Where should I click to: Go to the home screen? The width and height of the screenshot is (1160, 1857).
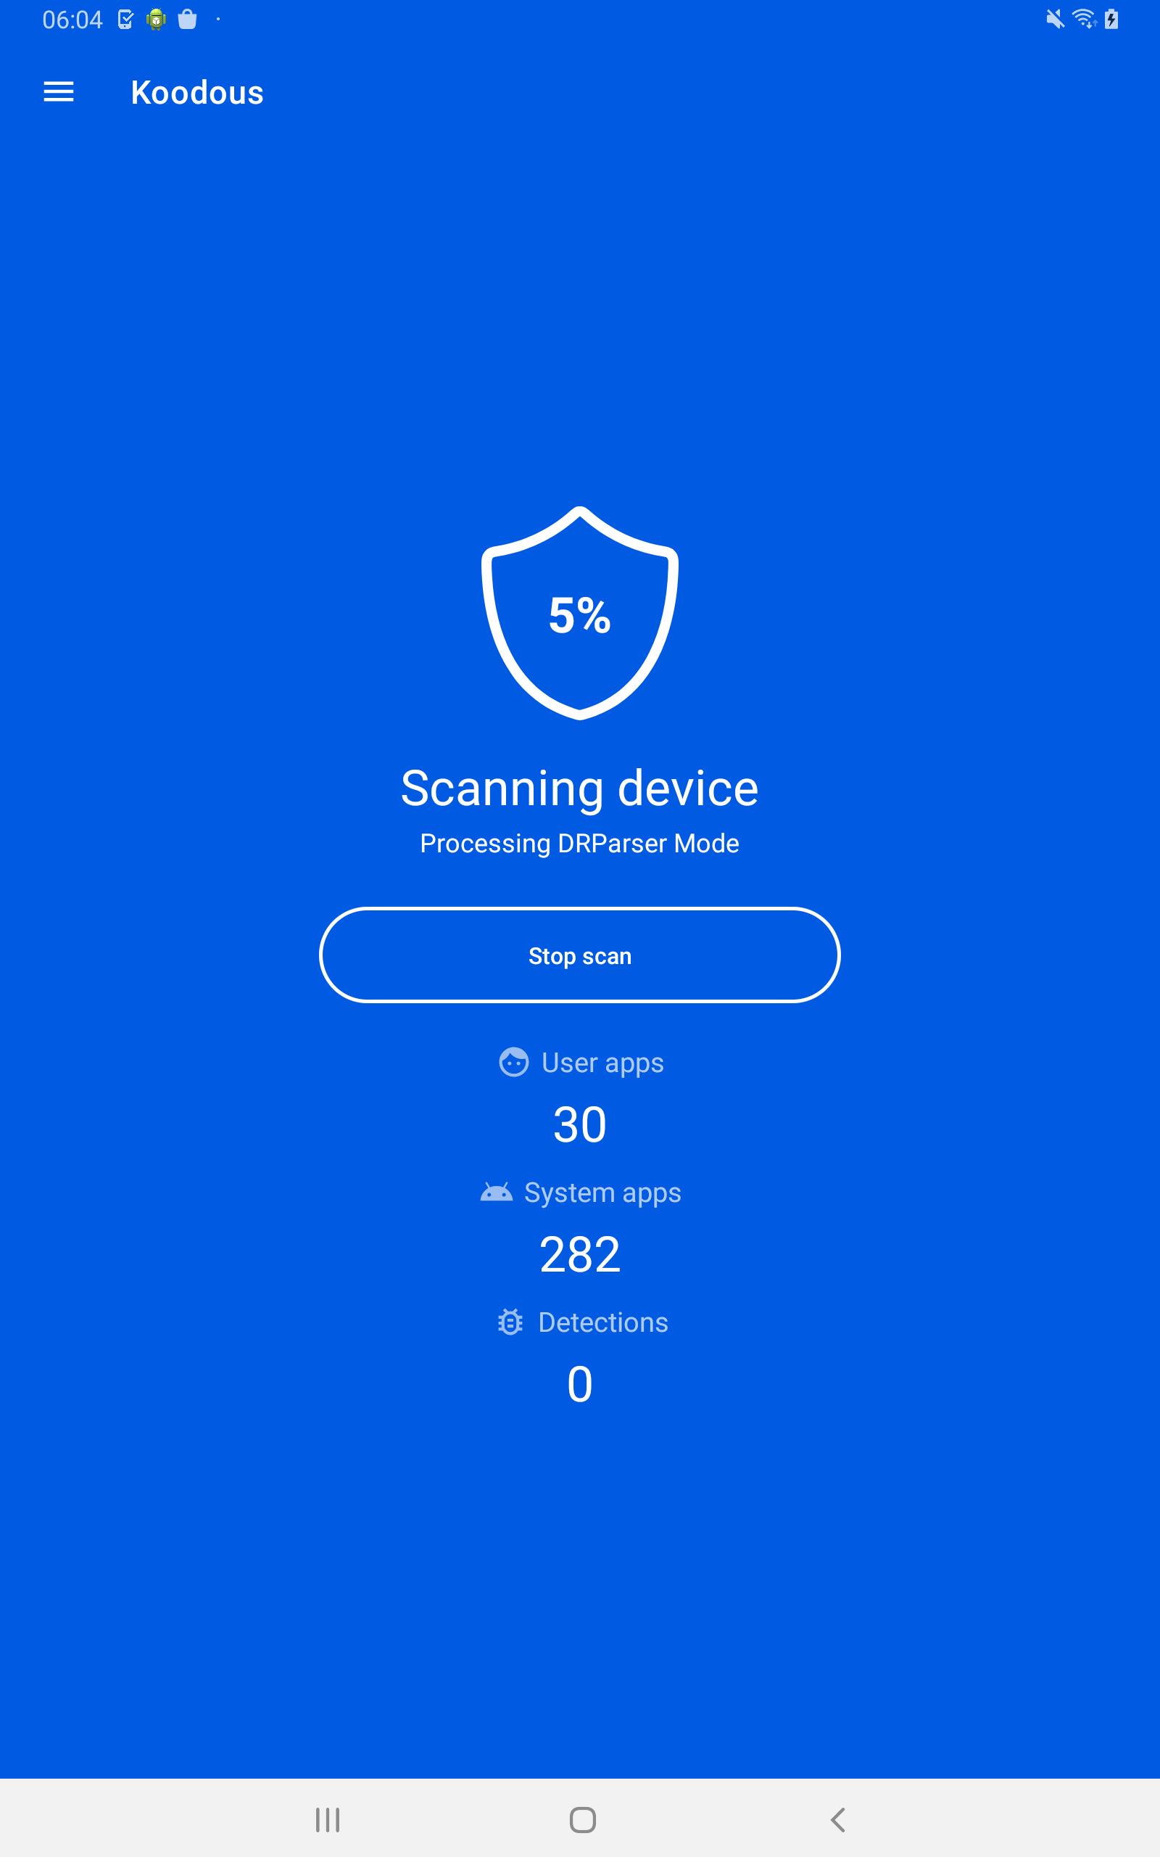click(583, 1819)
